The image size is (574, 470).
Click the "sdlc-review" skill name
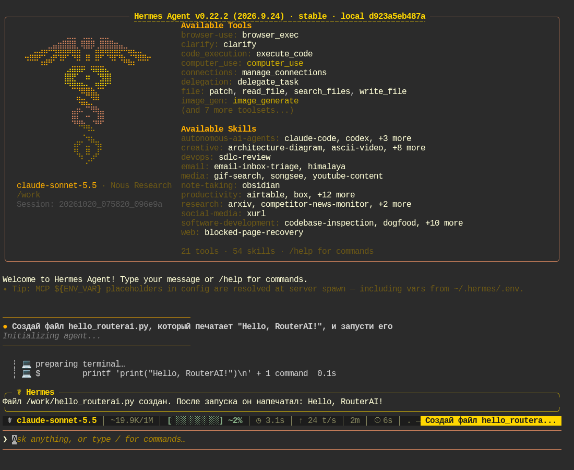coord(245,157)
